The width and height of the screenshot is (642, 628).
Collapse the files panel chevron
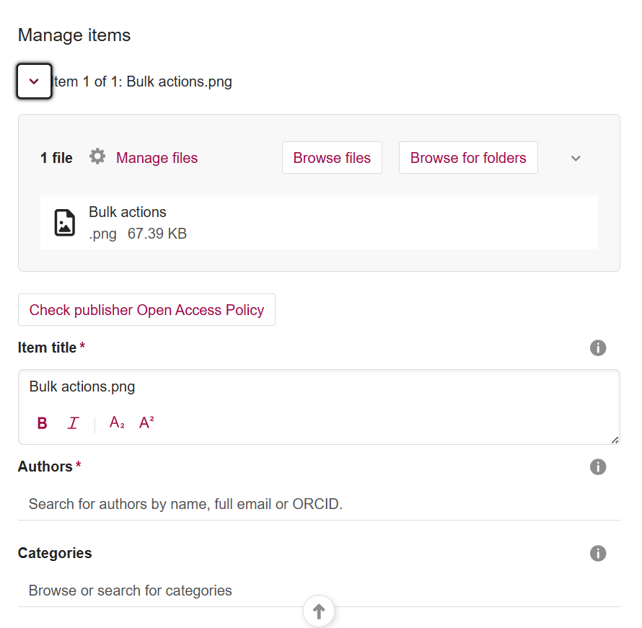pyautogui.click(x=576, y=159)
